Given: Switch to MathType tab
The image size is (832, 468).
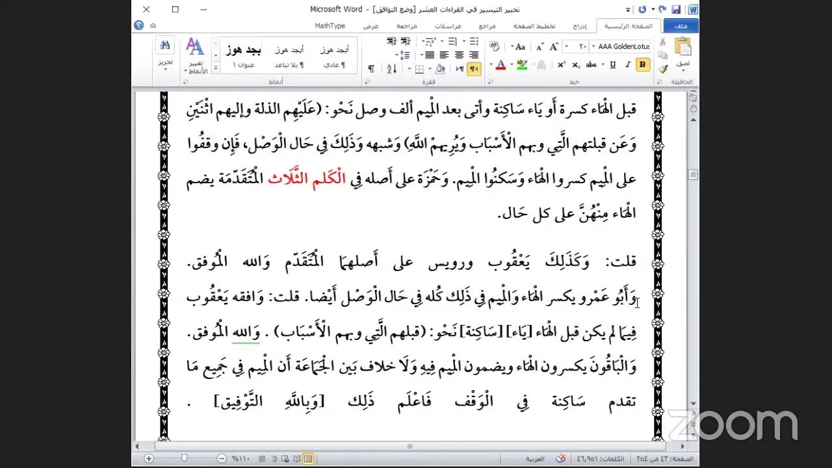Looking at the screenshot, I should (x=330, y=26).
